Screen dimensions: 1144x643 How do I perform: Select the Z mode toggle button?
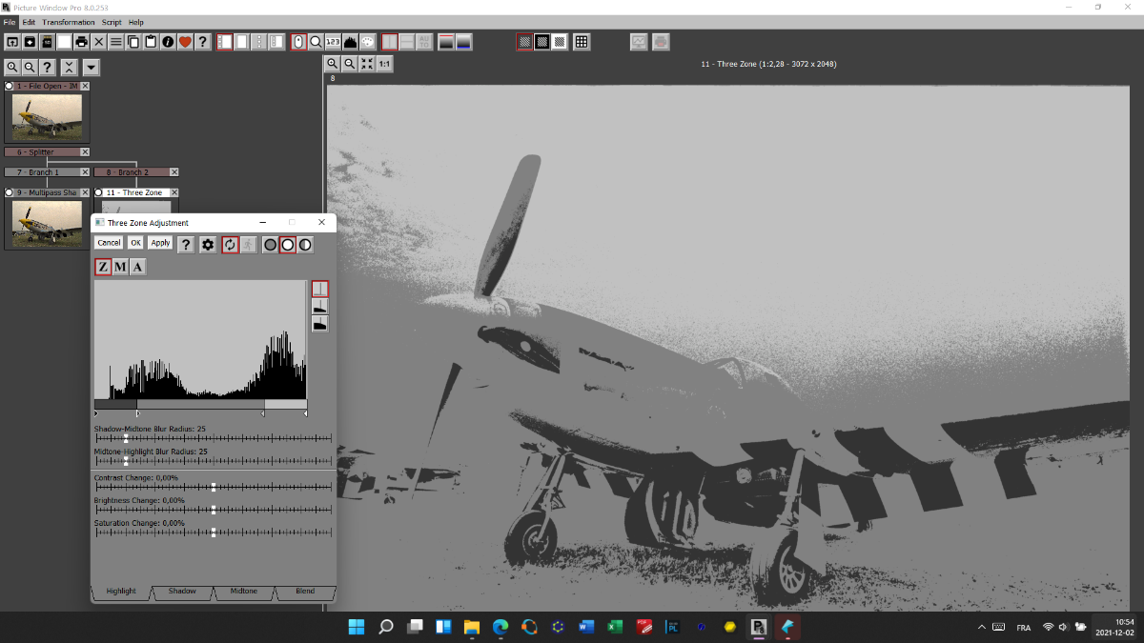[103, 267]
